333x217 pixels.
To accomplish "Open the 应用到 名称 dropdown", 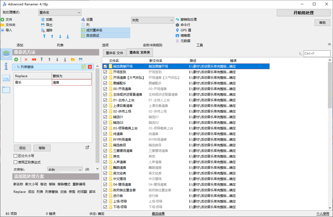I will coord(65,169).
